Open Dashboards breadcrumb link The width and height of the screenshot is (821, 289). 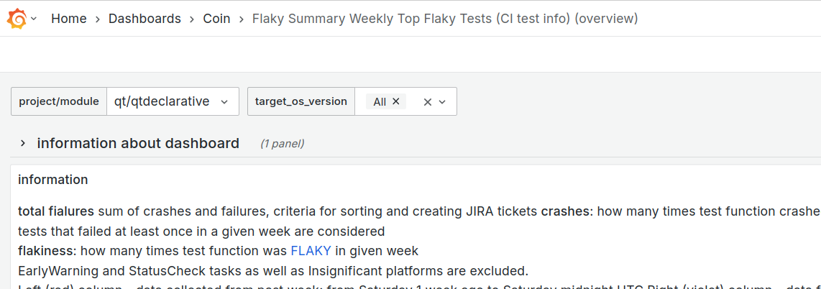coord(145,19)
